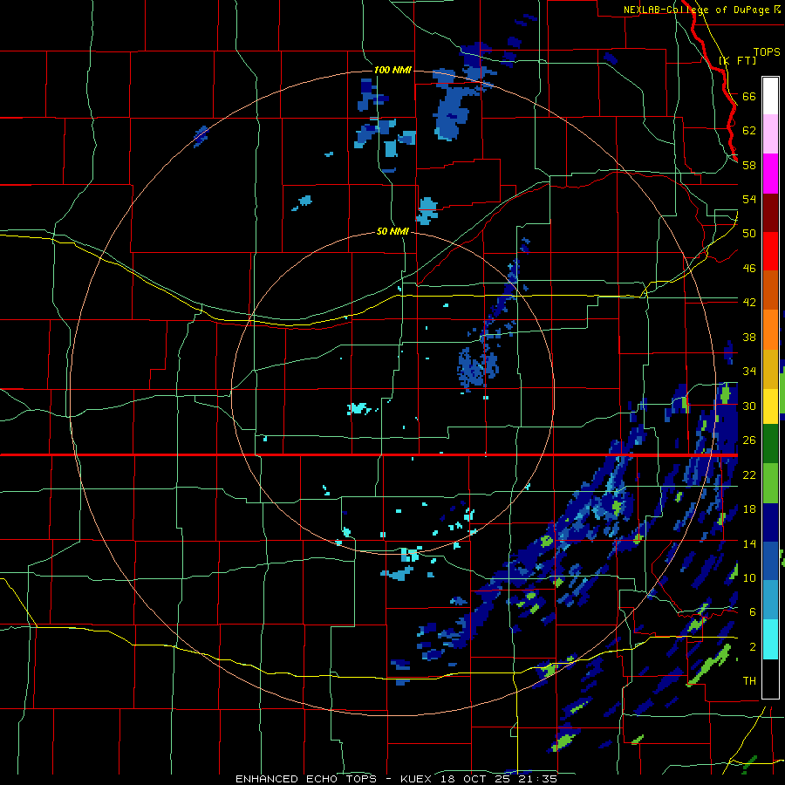The width and height of the screenshot is (785, 785).
Task: Pick the cyan legend swatch
Action: point(770,639)
